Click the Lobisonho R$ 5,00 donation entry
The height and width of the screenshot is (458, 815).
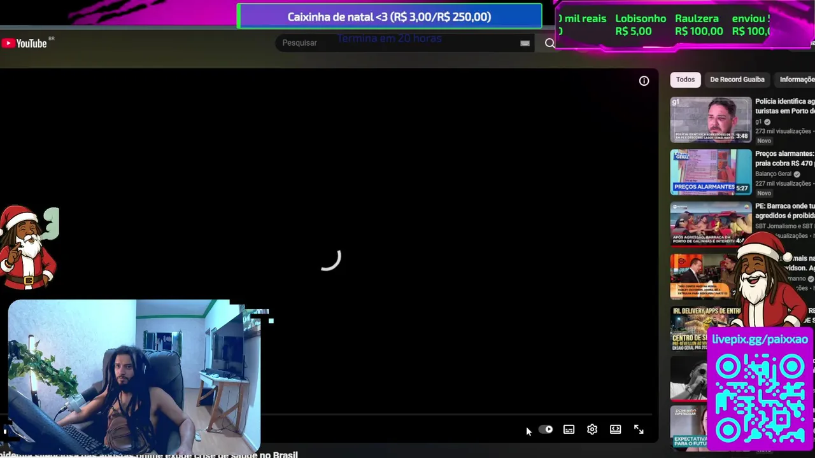pyautogui.click(x=641, y=25)
